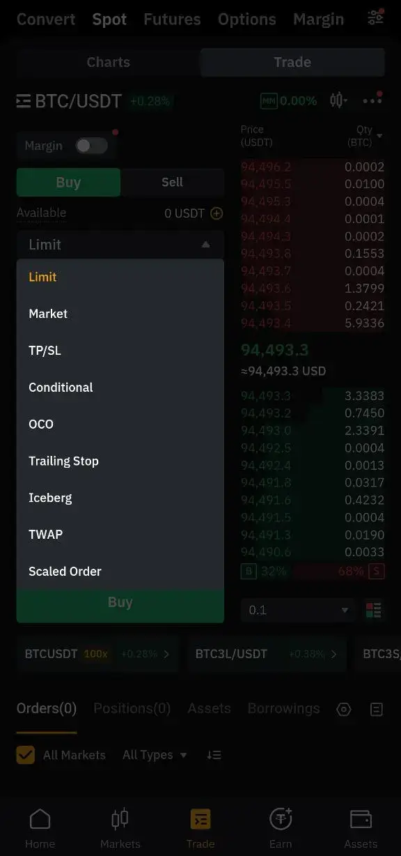Viewport: 401px width, 856px height.
Task: Collapse the Limit order type dropdown
Action: pos(205,244)
